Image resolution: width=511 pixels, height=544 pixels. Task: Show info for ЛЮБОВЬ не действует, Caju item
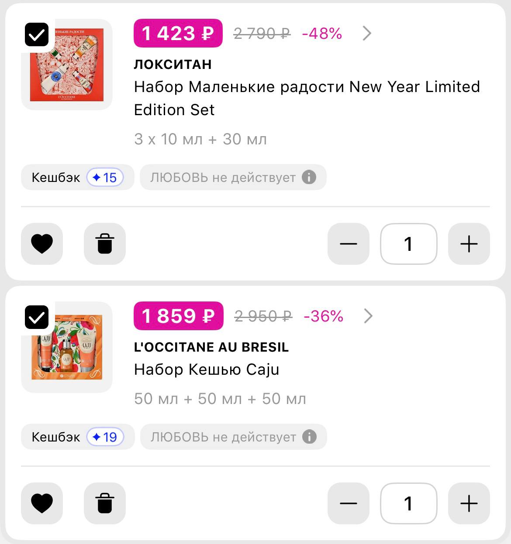pyautogui.click(x=309, y=437)
